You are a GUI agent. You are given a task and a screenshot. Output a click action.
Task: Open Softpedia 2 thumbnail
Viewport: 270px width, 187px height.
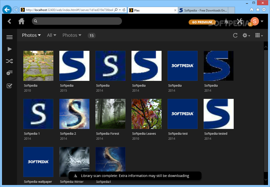point(74,114)
